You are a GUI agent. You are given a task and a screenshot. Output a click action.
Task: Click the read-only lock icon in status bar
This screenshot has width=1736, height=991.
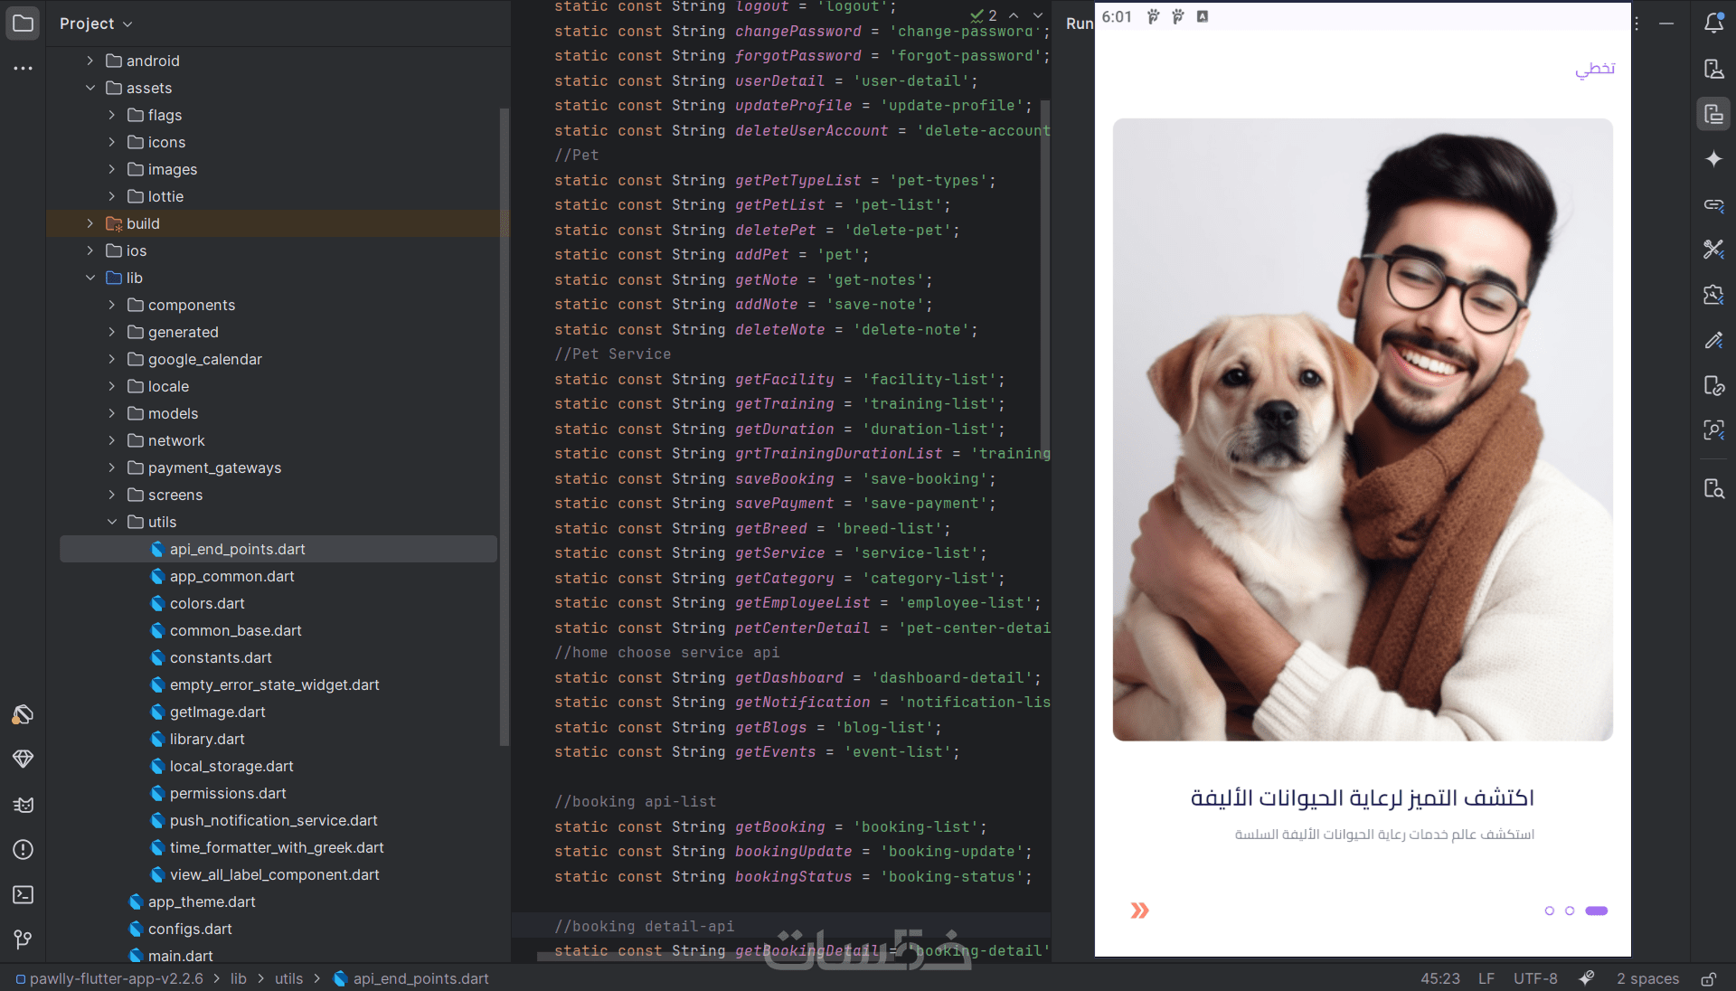(x=1708, y=978)
